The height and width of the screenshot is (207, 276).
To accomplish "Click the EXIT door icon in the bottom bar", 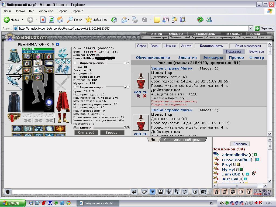I will point(249,192).
